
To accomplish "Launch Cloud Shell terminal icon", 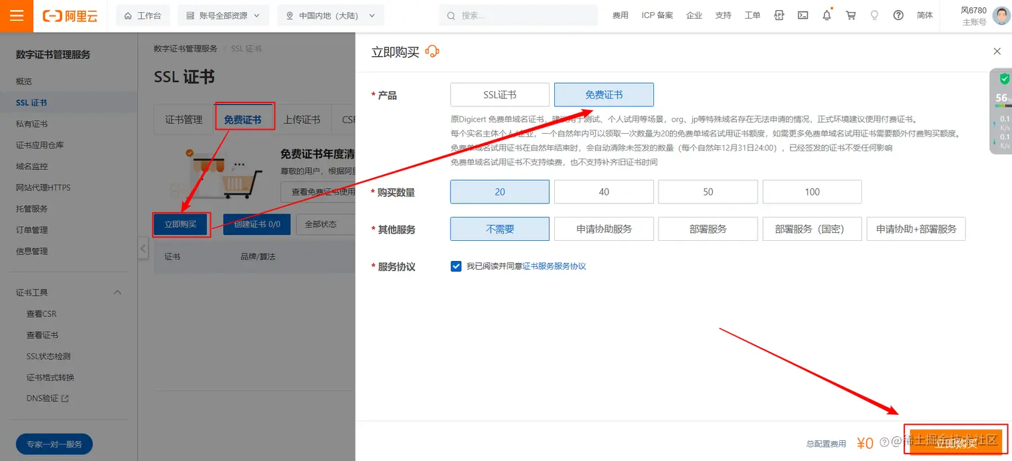I will pos(803,15).
